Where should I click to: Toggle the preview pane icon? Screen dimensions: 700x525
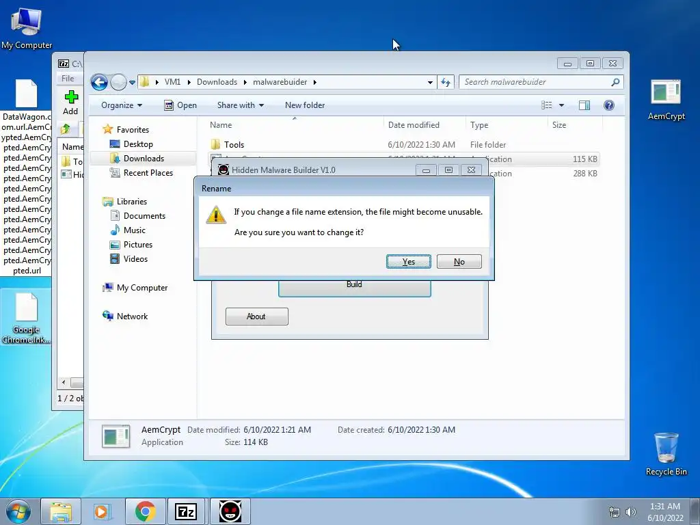tap(584, 105)
